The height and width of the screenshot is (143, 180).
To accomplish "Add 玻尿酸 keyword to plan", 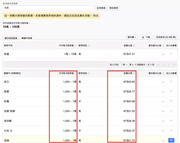I will coord(171,121).
